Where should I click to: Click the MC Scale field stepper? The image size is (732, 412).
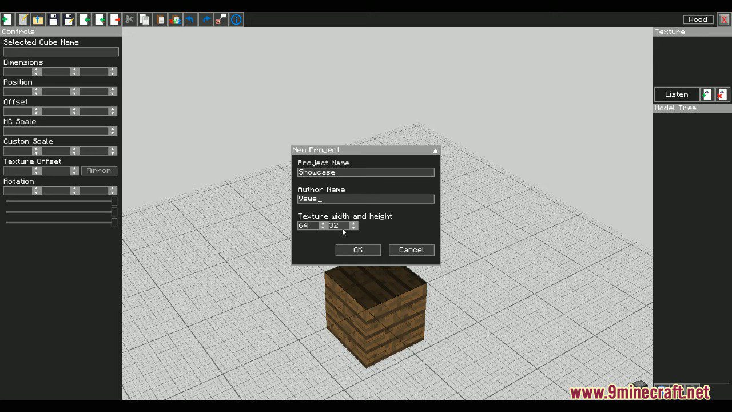113,131
